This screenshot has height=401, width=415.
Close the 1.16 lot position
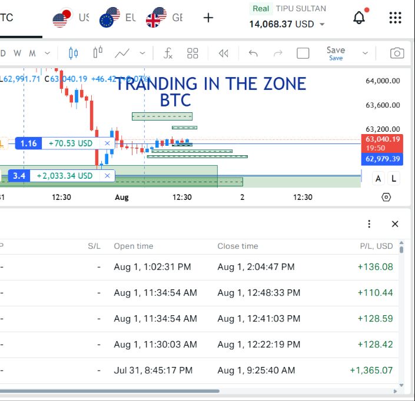107,143
